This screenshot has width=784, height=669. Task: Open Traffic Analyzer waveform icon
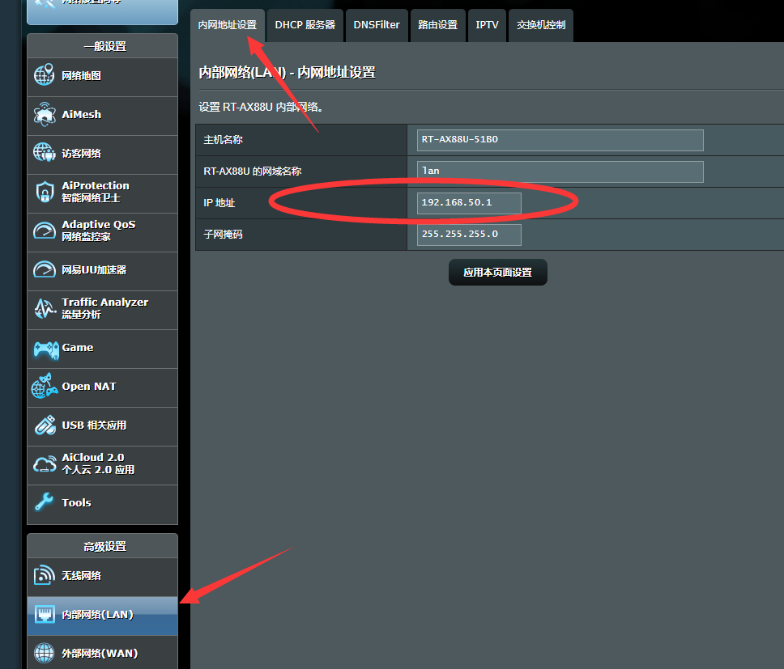(x=44, y=308)
